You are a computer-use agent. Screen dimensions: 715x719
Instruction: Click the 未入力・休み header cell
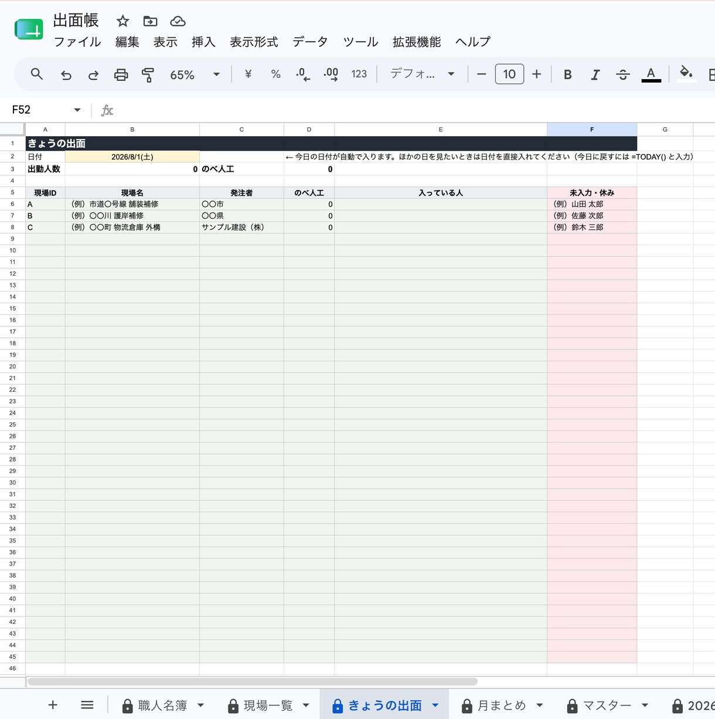(x=592, y=192)
